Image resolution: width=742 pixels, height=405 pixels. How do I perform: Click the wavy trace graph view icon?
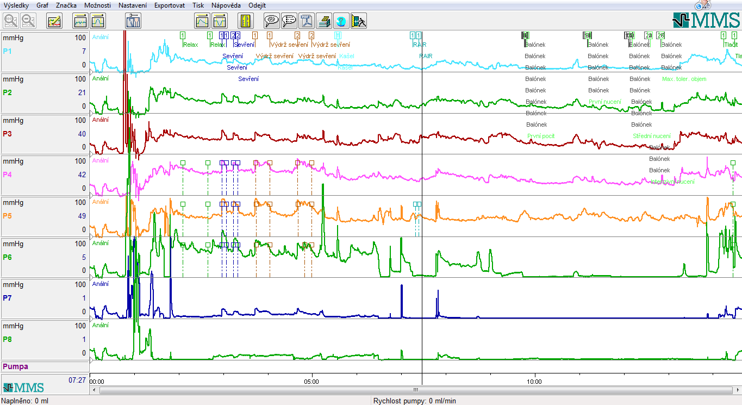click(x=80, y=21)
